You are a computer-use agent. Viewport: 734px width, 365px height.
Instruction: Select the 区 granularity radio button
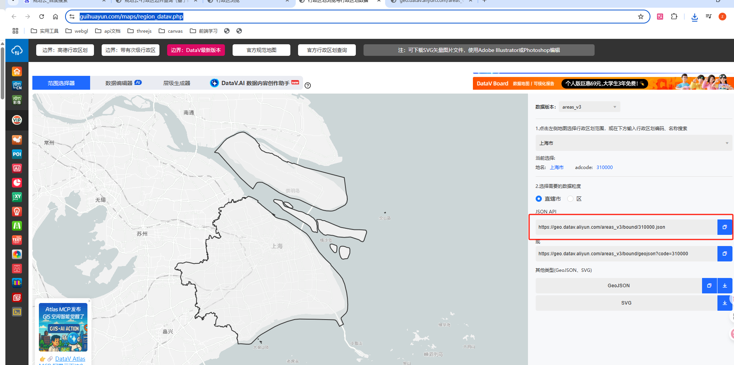pos(570,199)
